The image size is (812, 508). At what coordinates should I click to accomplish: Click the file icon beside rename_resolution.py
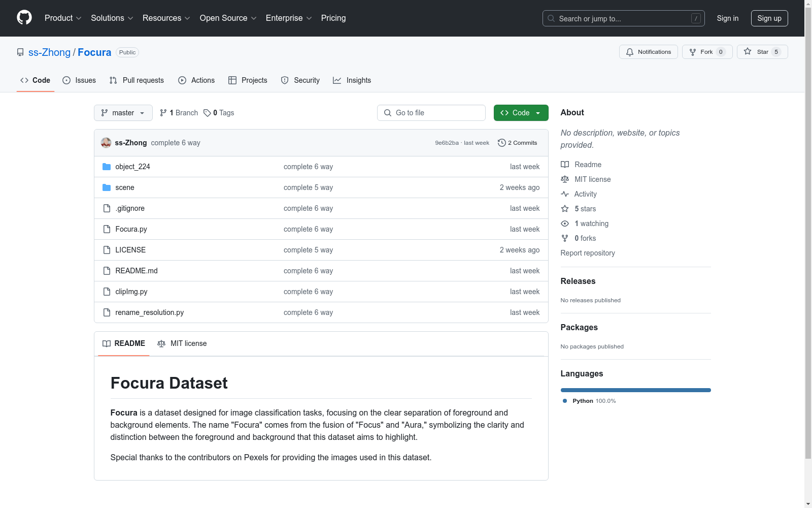point(107,312)
